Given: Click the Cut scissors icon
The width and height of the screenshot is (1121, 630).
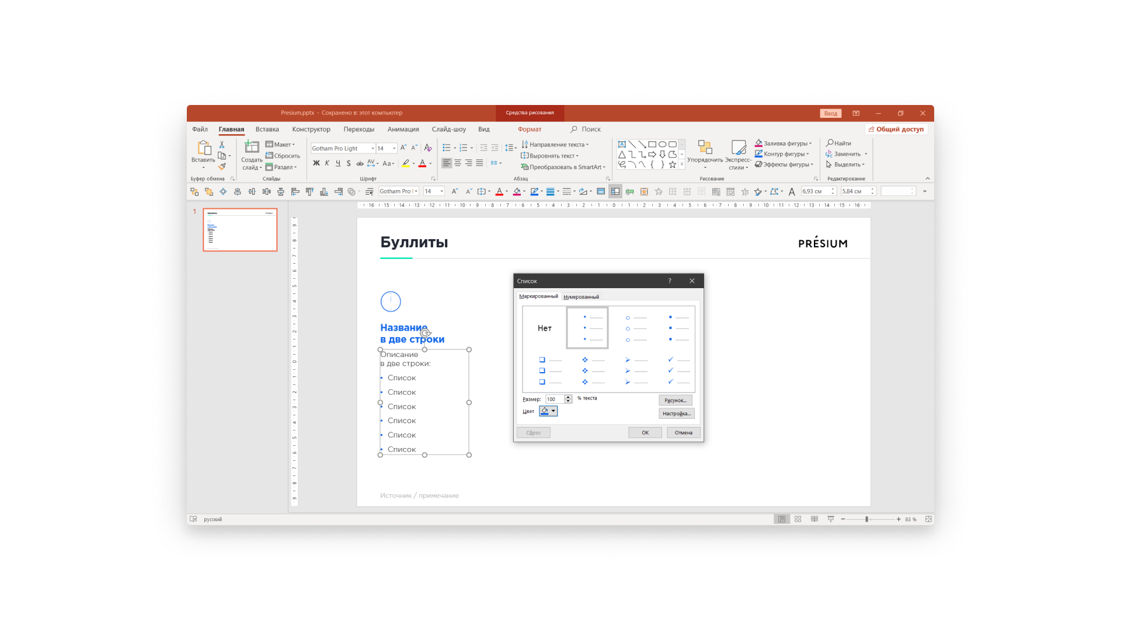Looking at the screenshot, I should tap(222, 144).
